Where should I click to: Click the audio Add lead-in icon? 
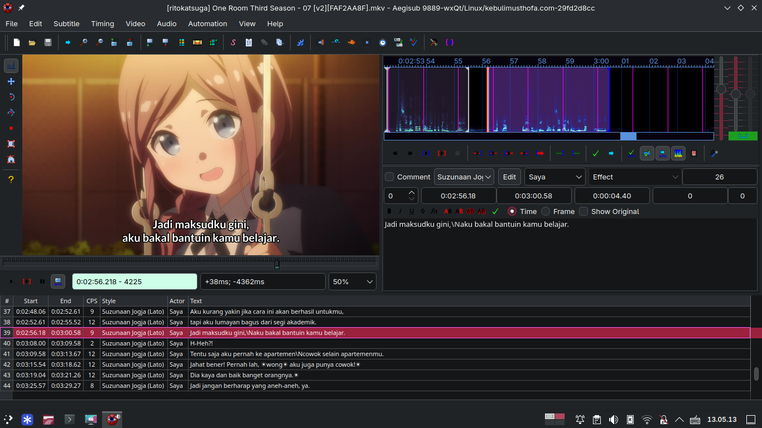[560, 153]
